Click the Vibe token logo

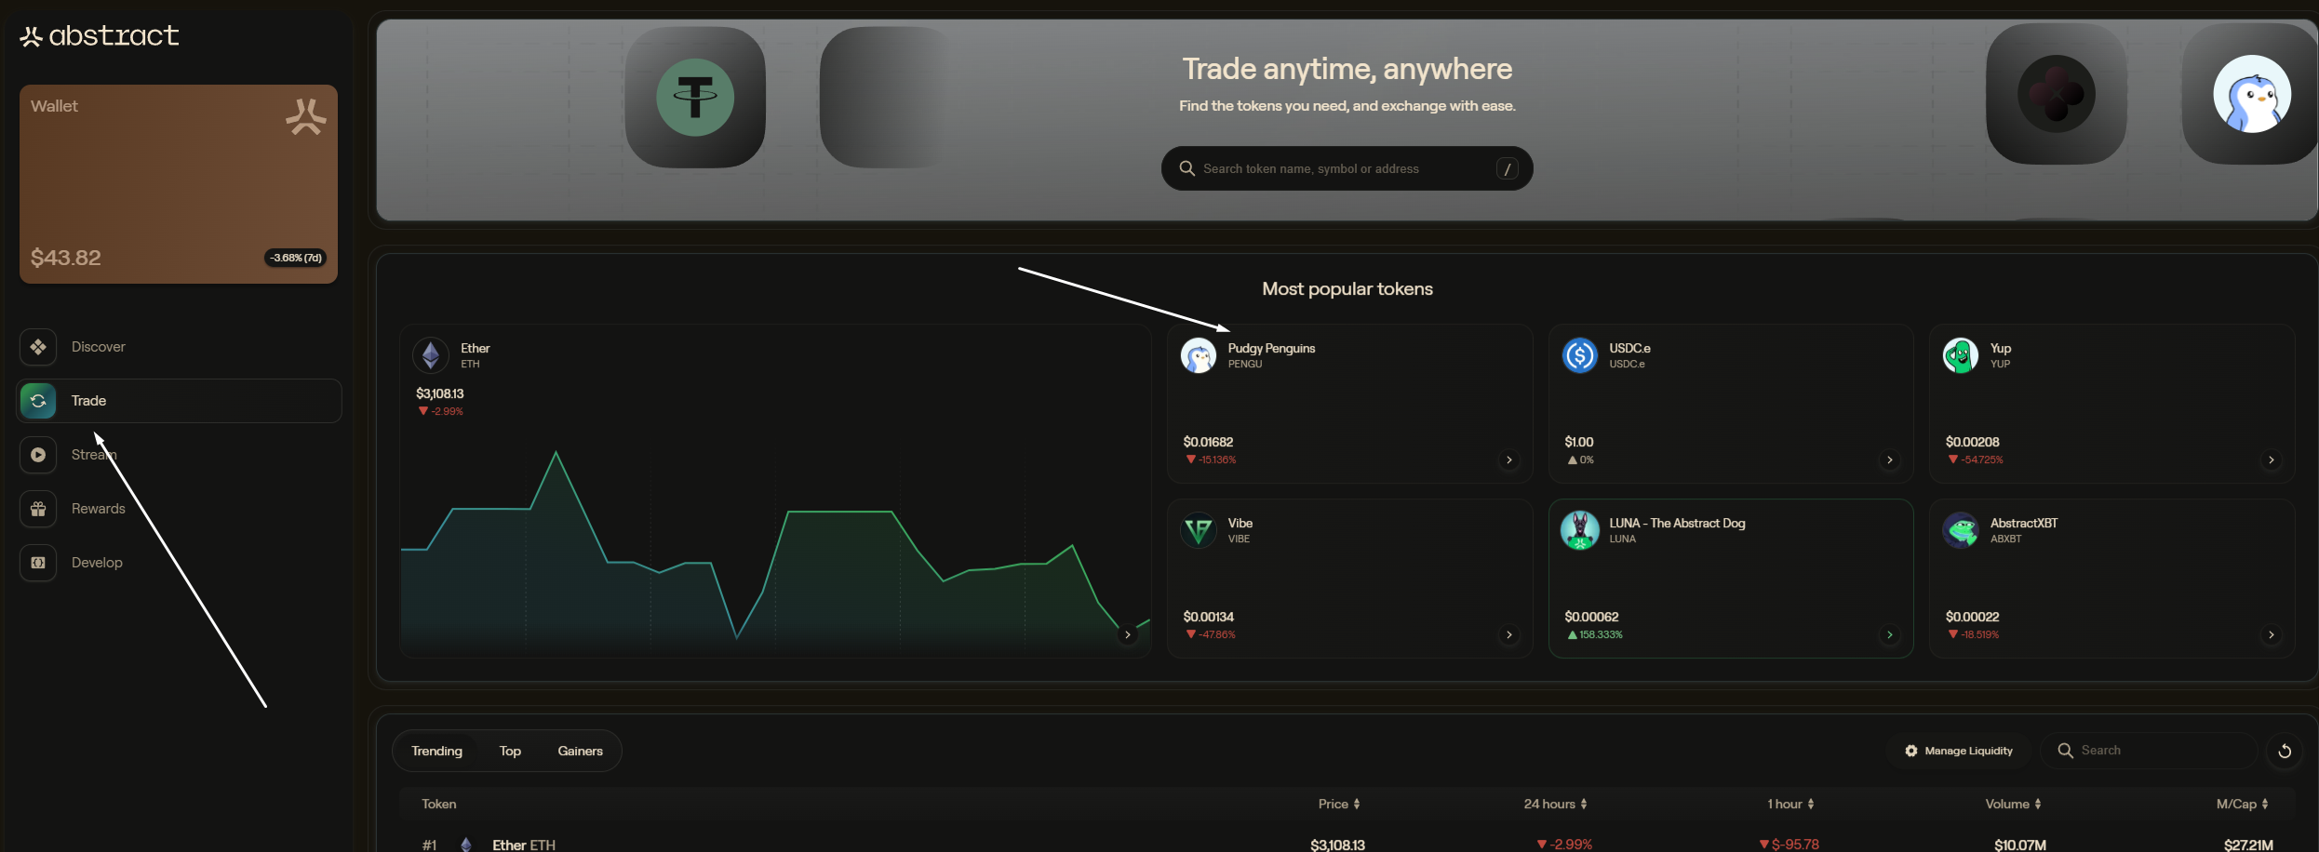tap(1199, 530)
